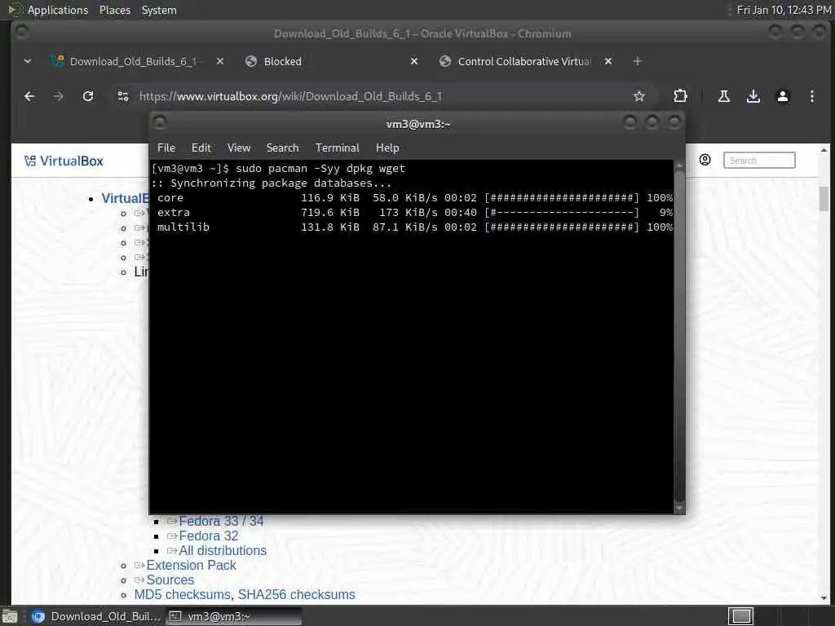
Task: Open the Sources link
Action: pyautogui.click(x=170, y=580)
